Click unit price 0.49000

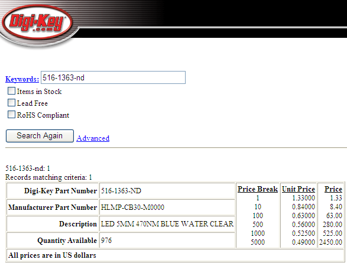click(303, 242)
